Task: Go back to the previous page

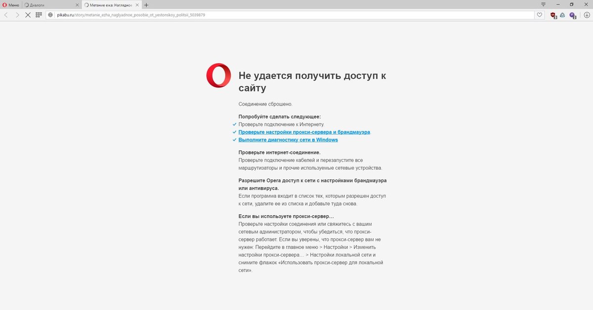Action: [x=6, y=15]
